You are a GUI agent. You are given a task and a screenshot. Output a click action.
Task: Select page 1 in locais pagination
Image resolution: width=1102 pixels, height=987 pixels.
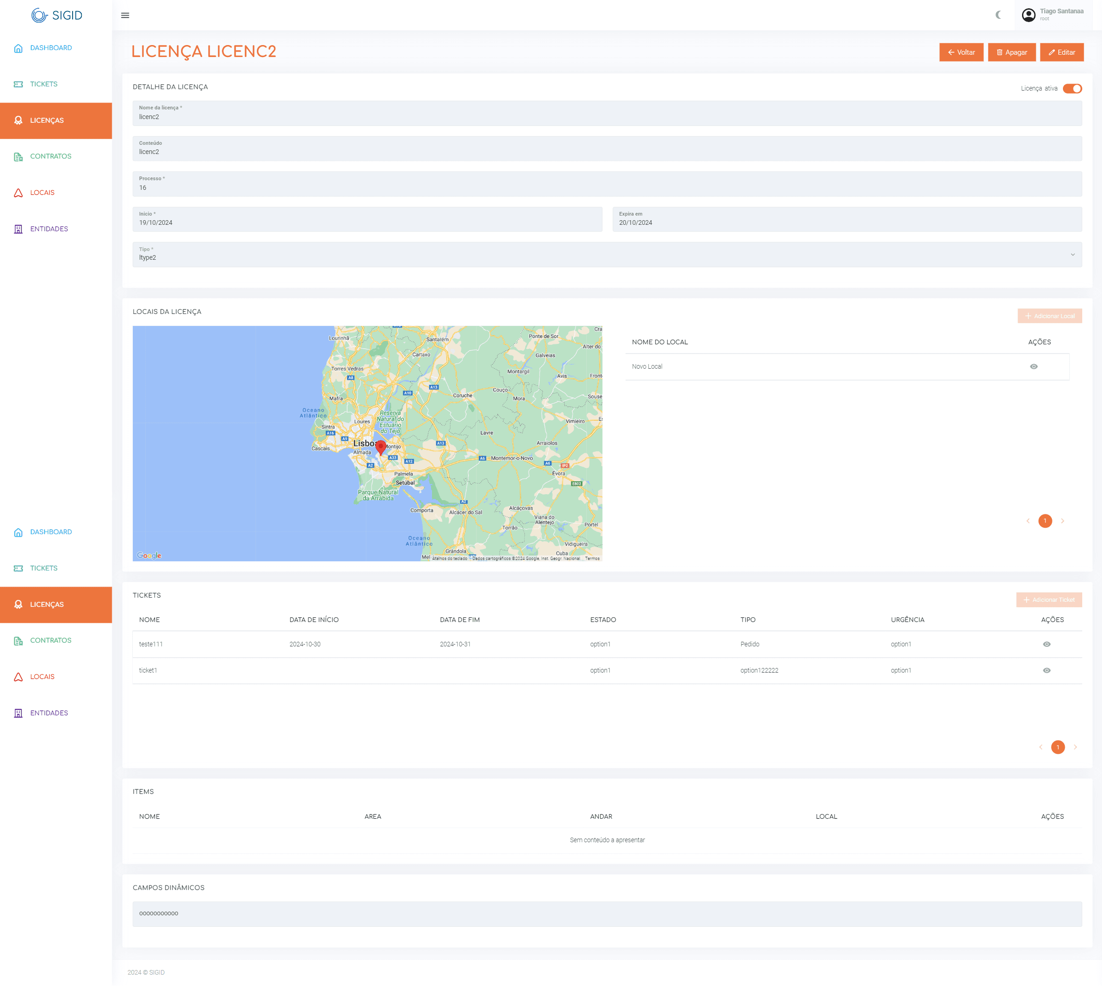tap(1045, 521)
